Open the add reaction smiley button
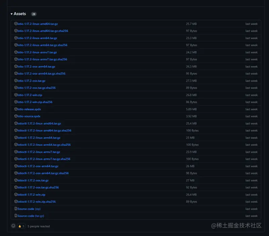269x236 pixels. [13, 227]
